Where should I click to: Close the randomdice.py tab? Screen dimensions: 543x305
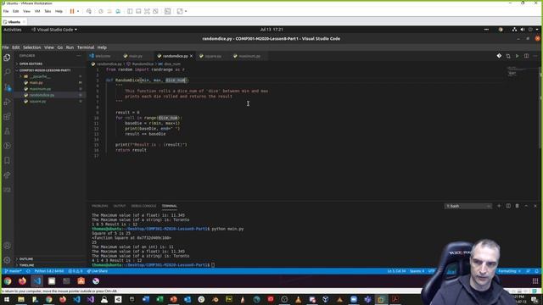pos(191,56)
